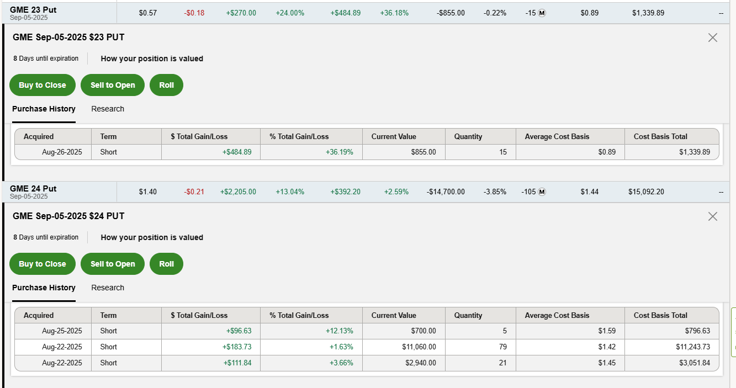Click Sell to Open for the $24 PUT
The height and width of the screenshot is (388, 736).
113,264
